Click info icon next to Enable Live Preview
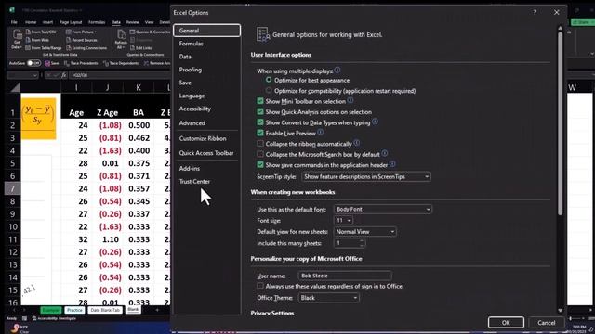Screen dimensions: 595x334 [x=320, y=132]
